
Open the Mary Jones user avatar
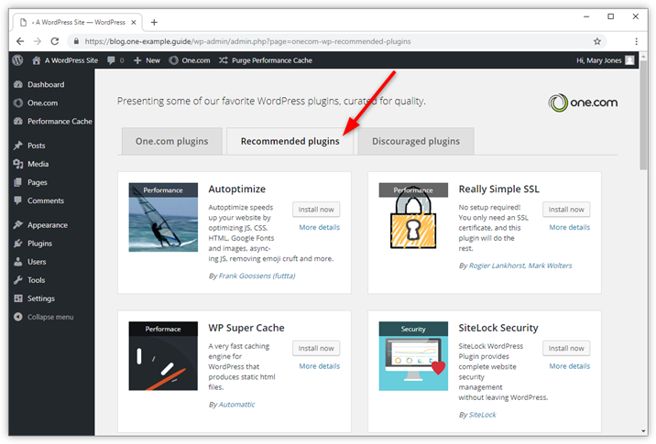(x=629, y=60)
